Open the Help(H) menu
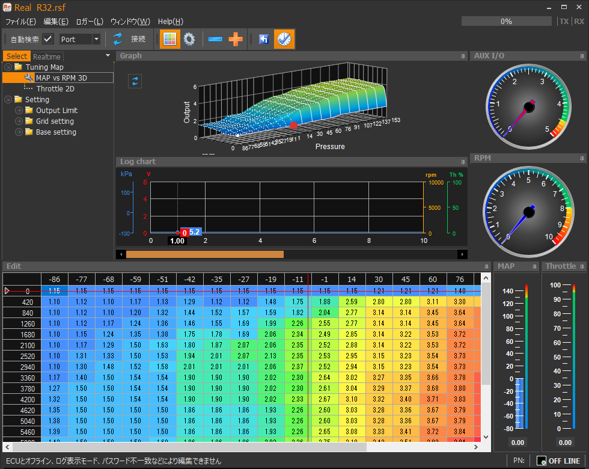Image resolution: width=589 pixels, height=469 pixels. click(x=171, y=22)
